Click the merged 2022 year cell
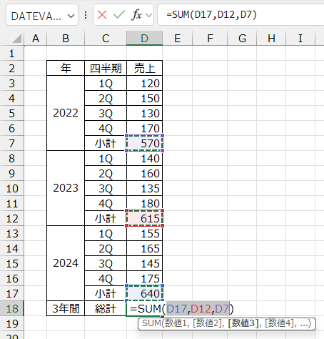Screen dimensions: 324x339 coord(66,113)
